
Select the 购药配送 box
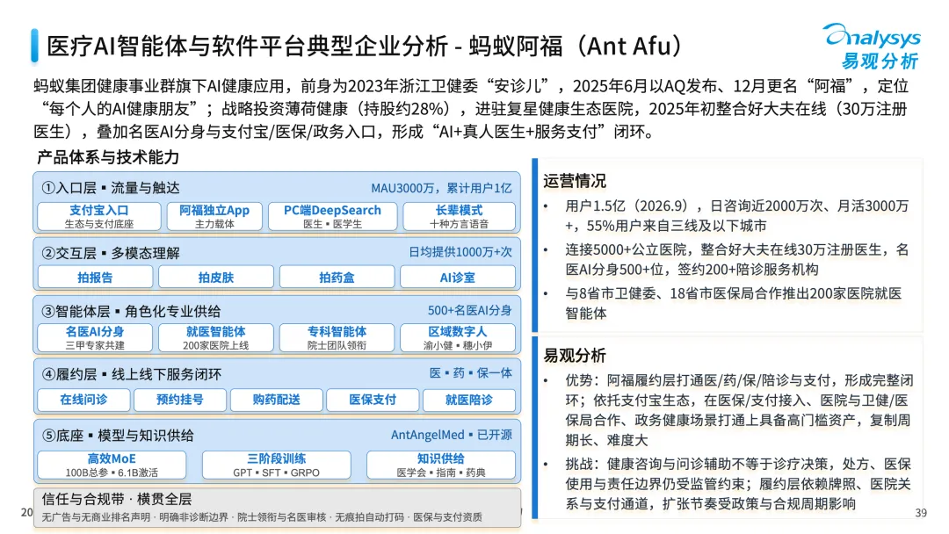tap(276, 400)
